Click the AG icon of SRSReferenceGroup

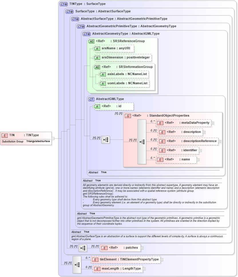click(x=91, y=42)
